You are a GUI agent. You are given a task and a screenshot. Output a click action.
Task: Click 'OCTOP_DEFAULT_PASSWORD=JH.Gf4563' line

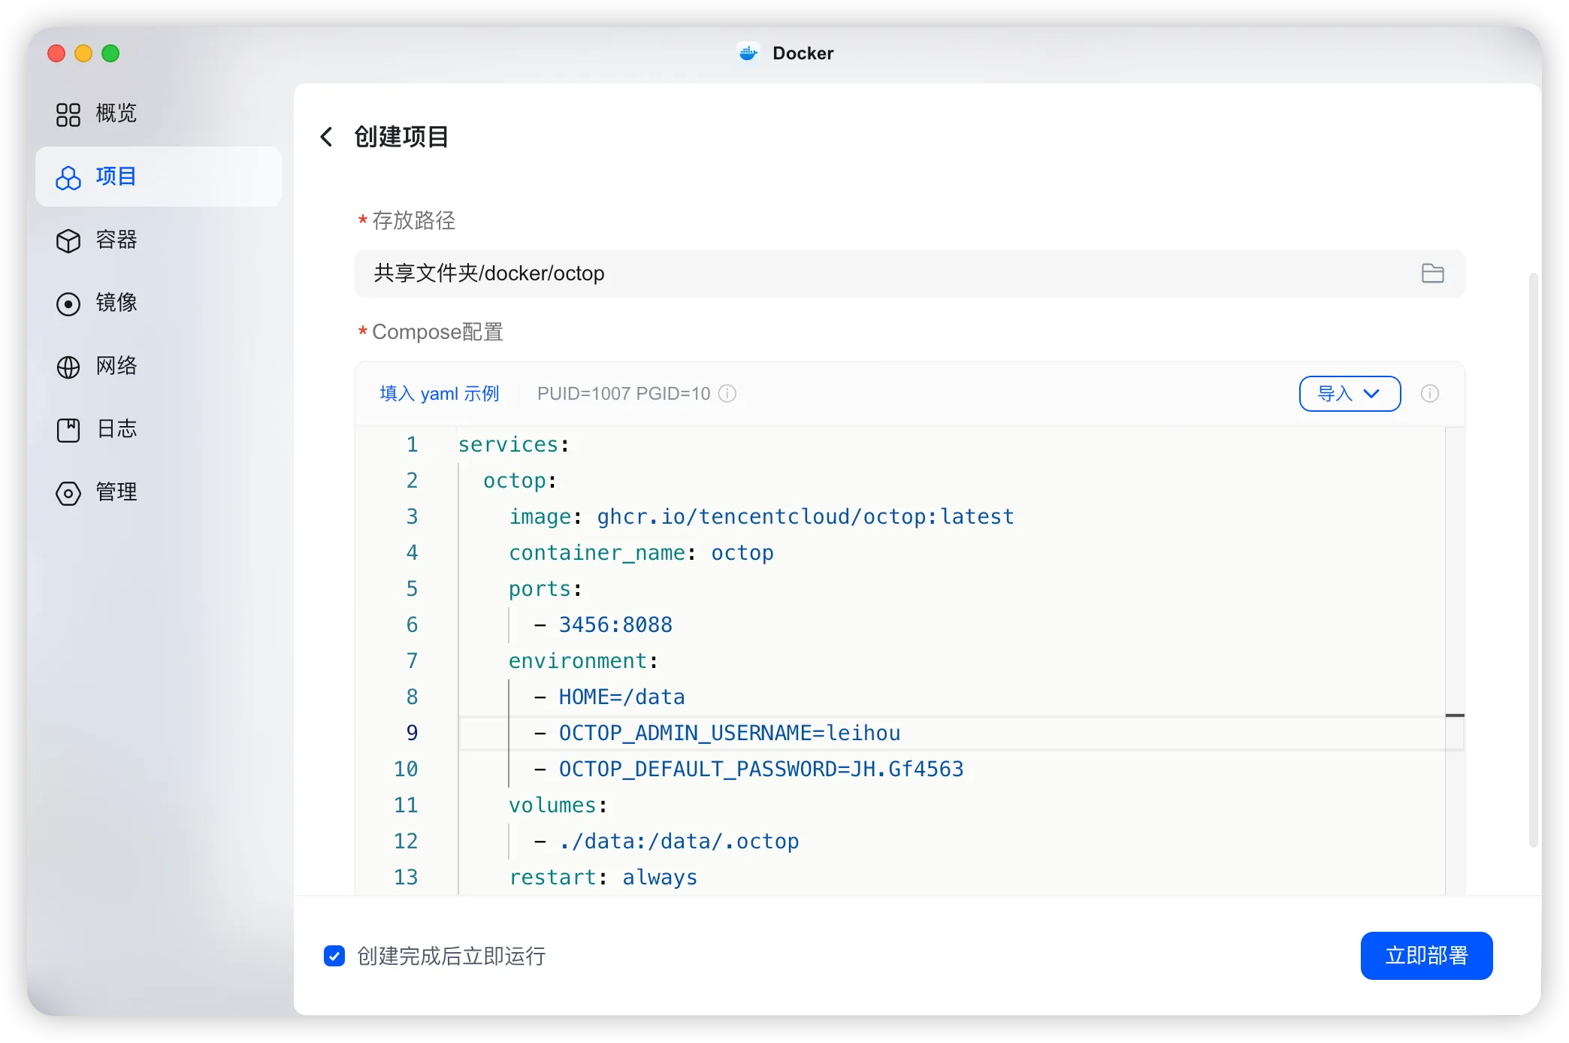pos(760,769)
